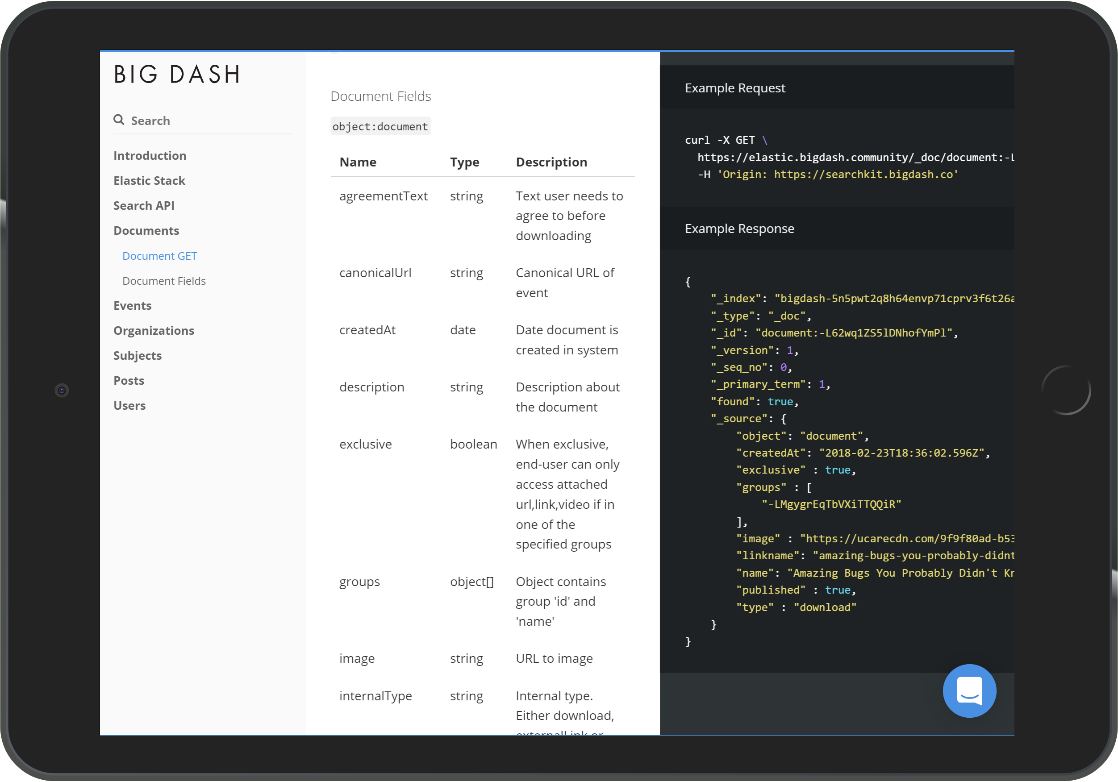
Task: Click the "linkname" JSON line
Action: pos(875,556)
